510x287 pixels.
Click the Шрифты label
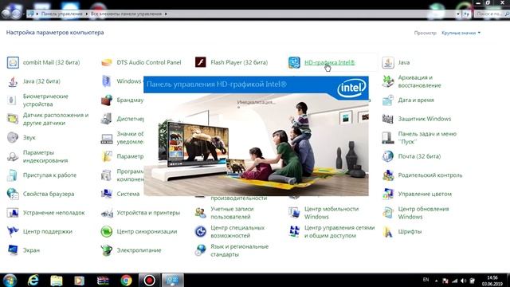point(410,232)
